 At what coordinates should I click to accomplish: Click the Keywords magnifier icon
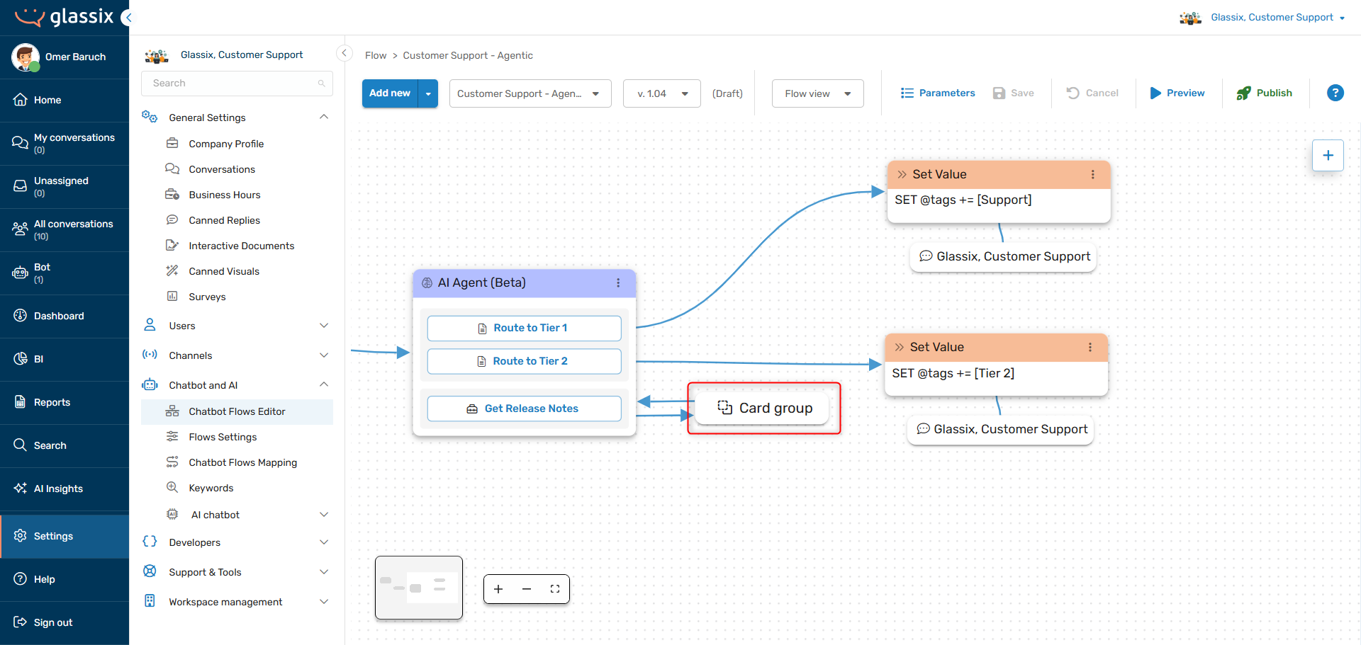coord(172,487)
